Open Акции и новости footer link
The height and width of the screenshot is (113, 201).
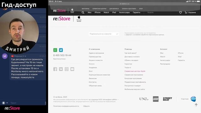95,60
